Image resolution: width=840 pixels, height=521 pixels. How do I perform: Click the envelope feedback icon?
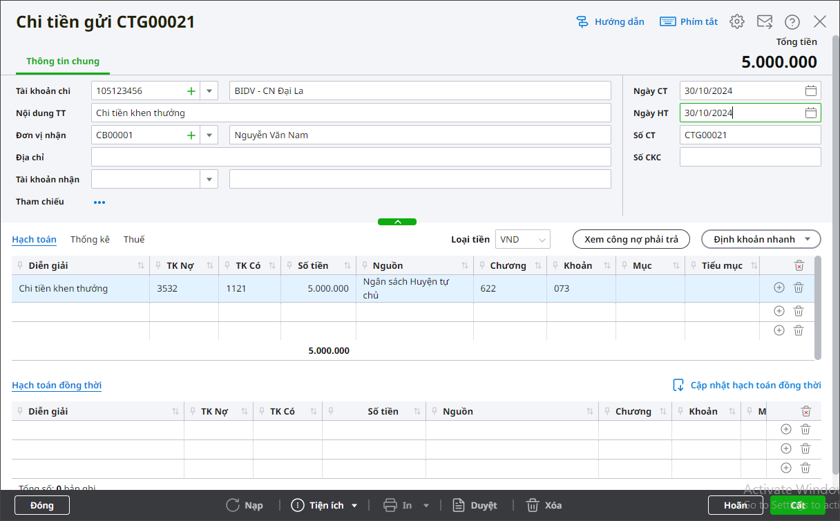click(765, 21)
